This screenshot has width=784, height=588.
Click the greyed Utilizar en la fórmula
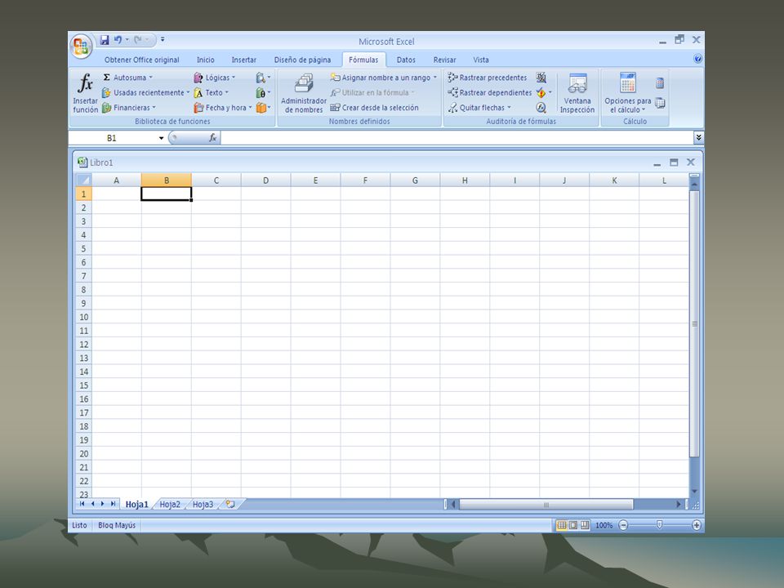click(372, 92)
